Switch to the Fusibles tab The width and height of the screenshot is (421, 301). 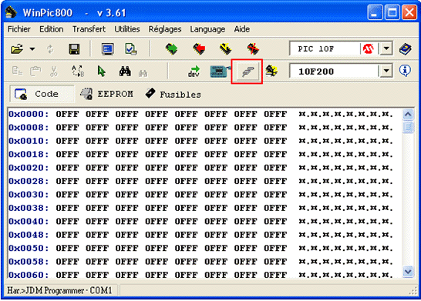[173, 94]
